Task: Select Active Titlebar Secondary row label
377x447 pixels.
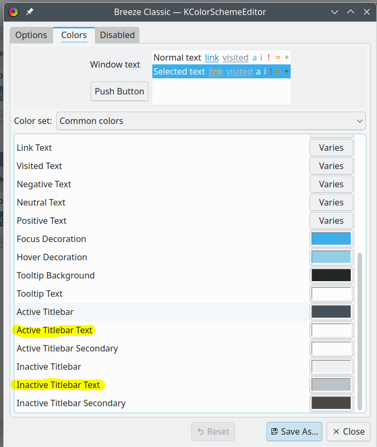Action: [67, 349]
